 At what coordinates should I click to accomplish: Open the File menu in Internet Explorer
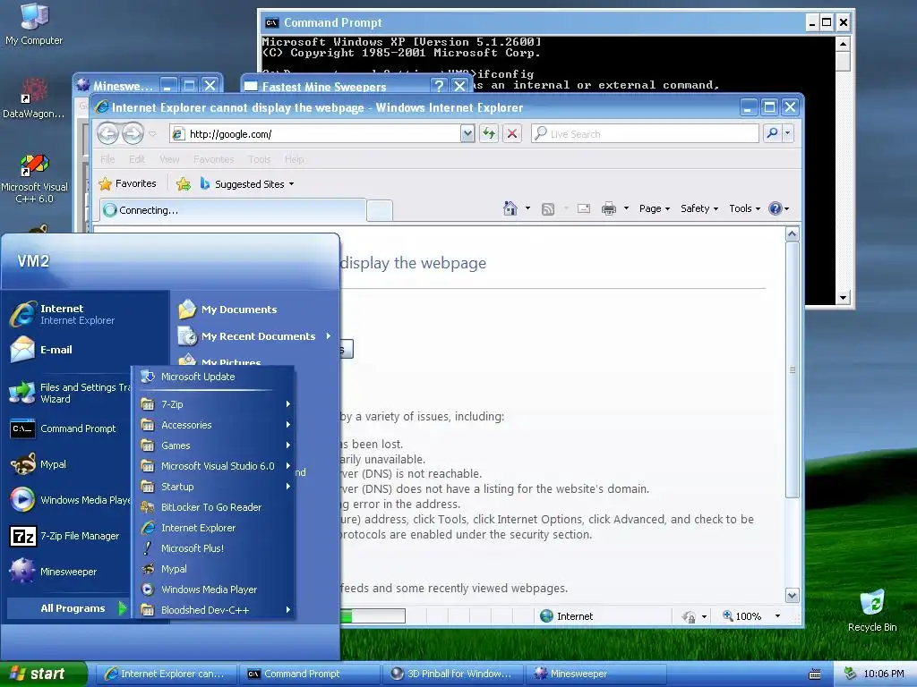107,159
